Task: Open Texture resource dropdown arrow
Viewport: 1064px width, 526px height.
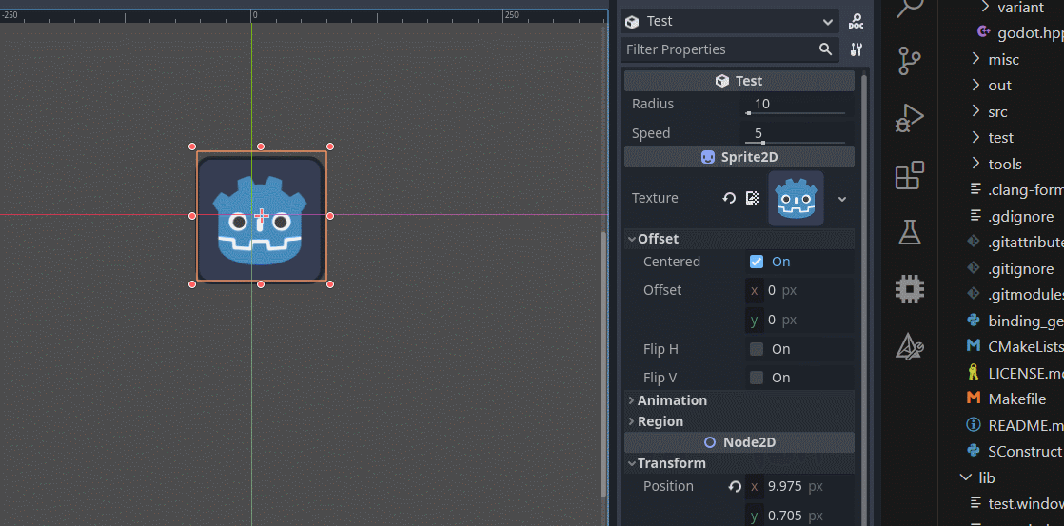Action: tap(842, 199)
